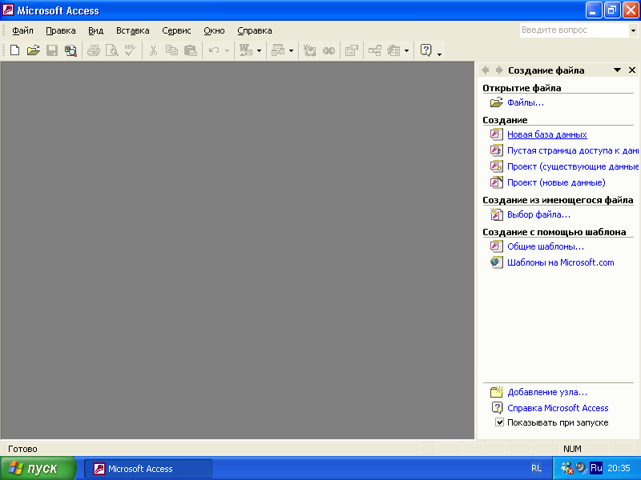Expand the Office Links dropdown arrow
The width and height of the screenshot is (641, 480).
pyautogui.click(x=259, y=51)
